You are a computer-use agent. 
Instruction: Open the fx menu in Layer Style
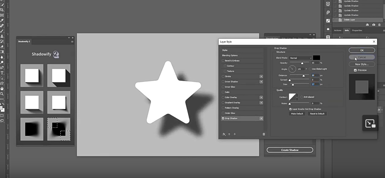pyautogui.click(x=224, y=134)
